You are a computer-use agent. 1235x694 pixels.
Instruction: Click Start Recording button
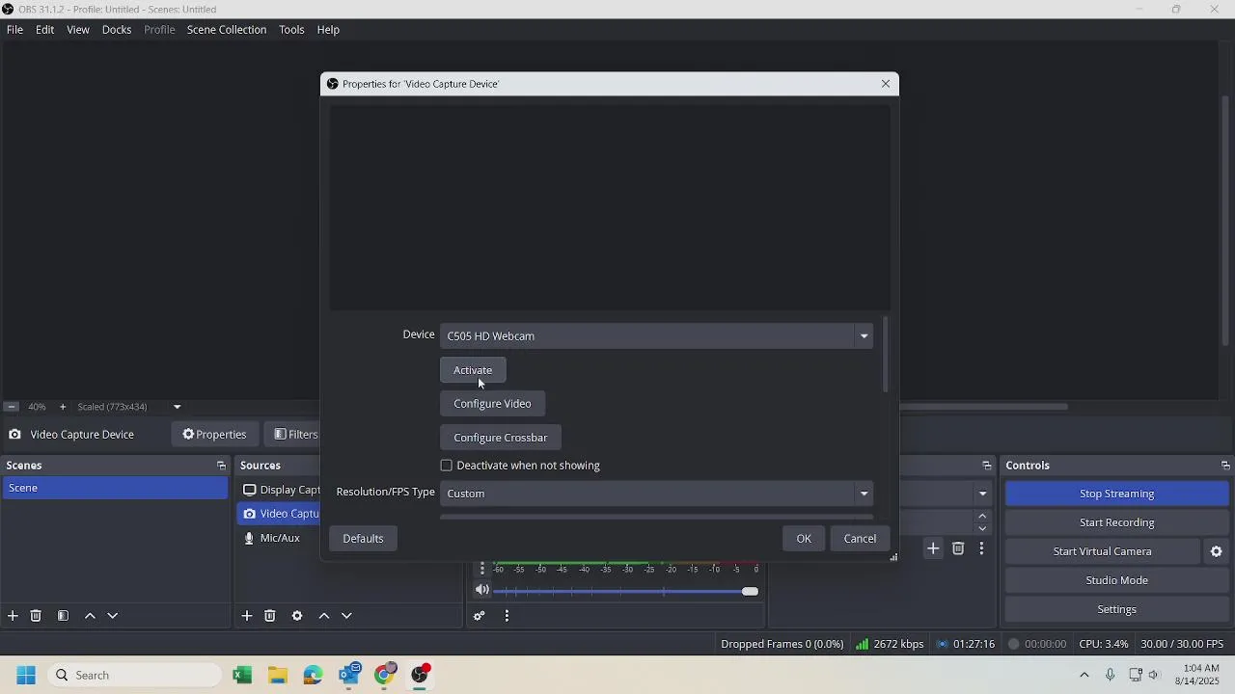[1116, 522]
